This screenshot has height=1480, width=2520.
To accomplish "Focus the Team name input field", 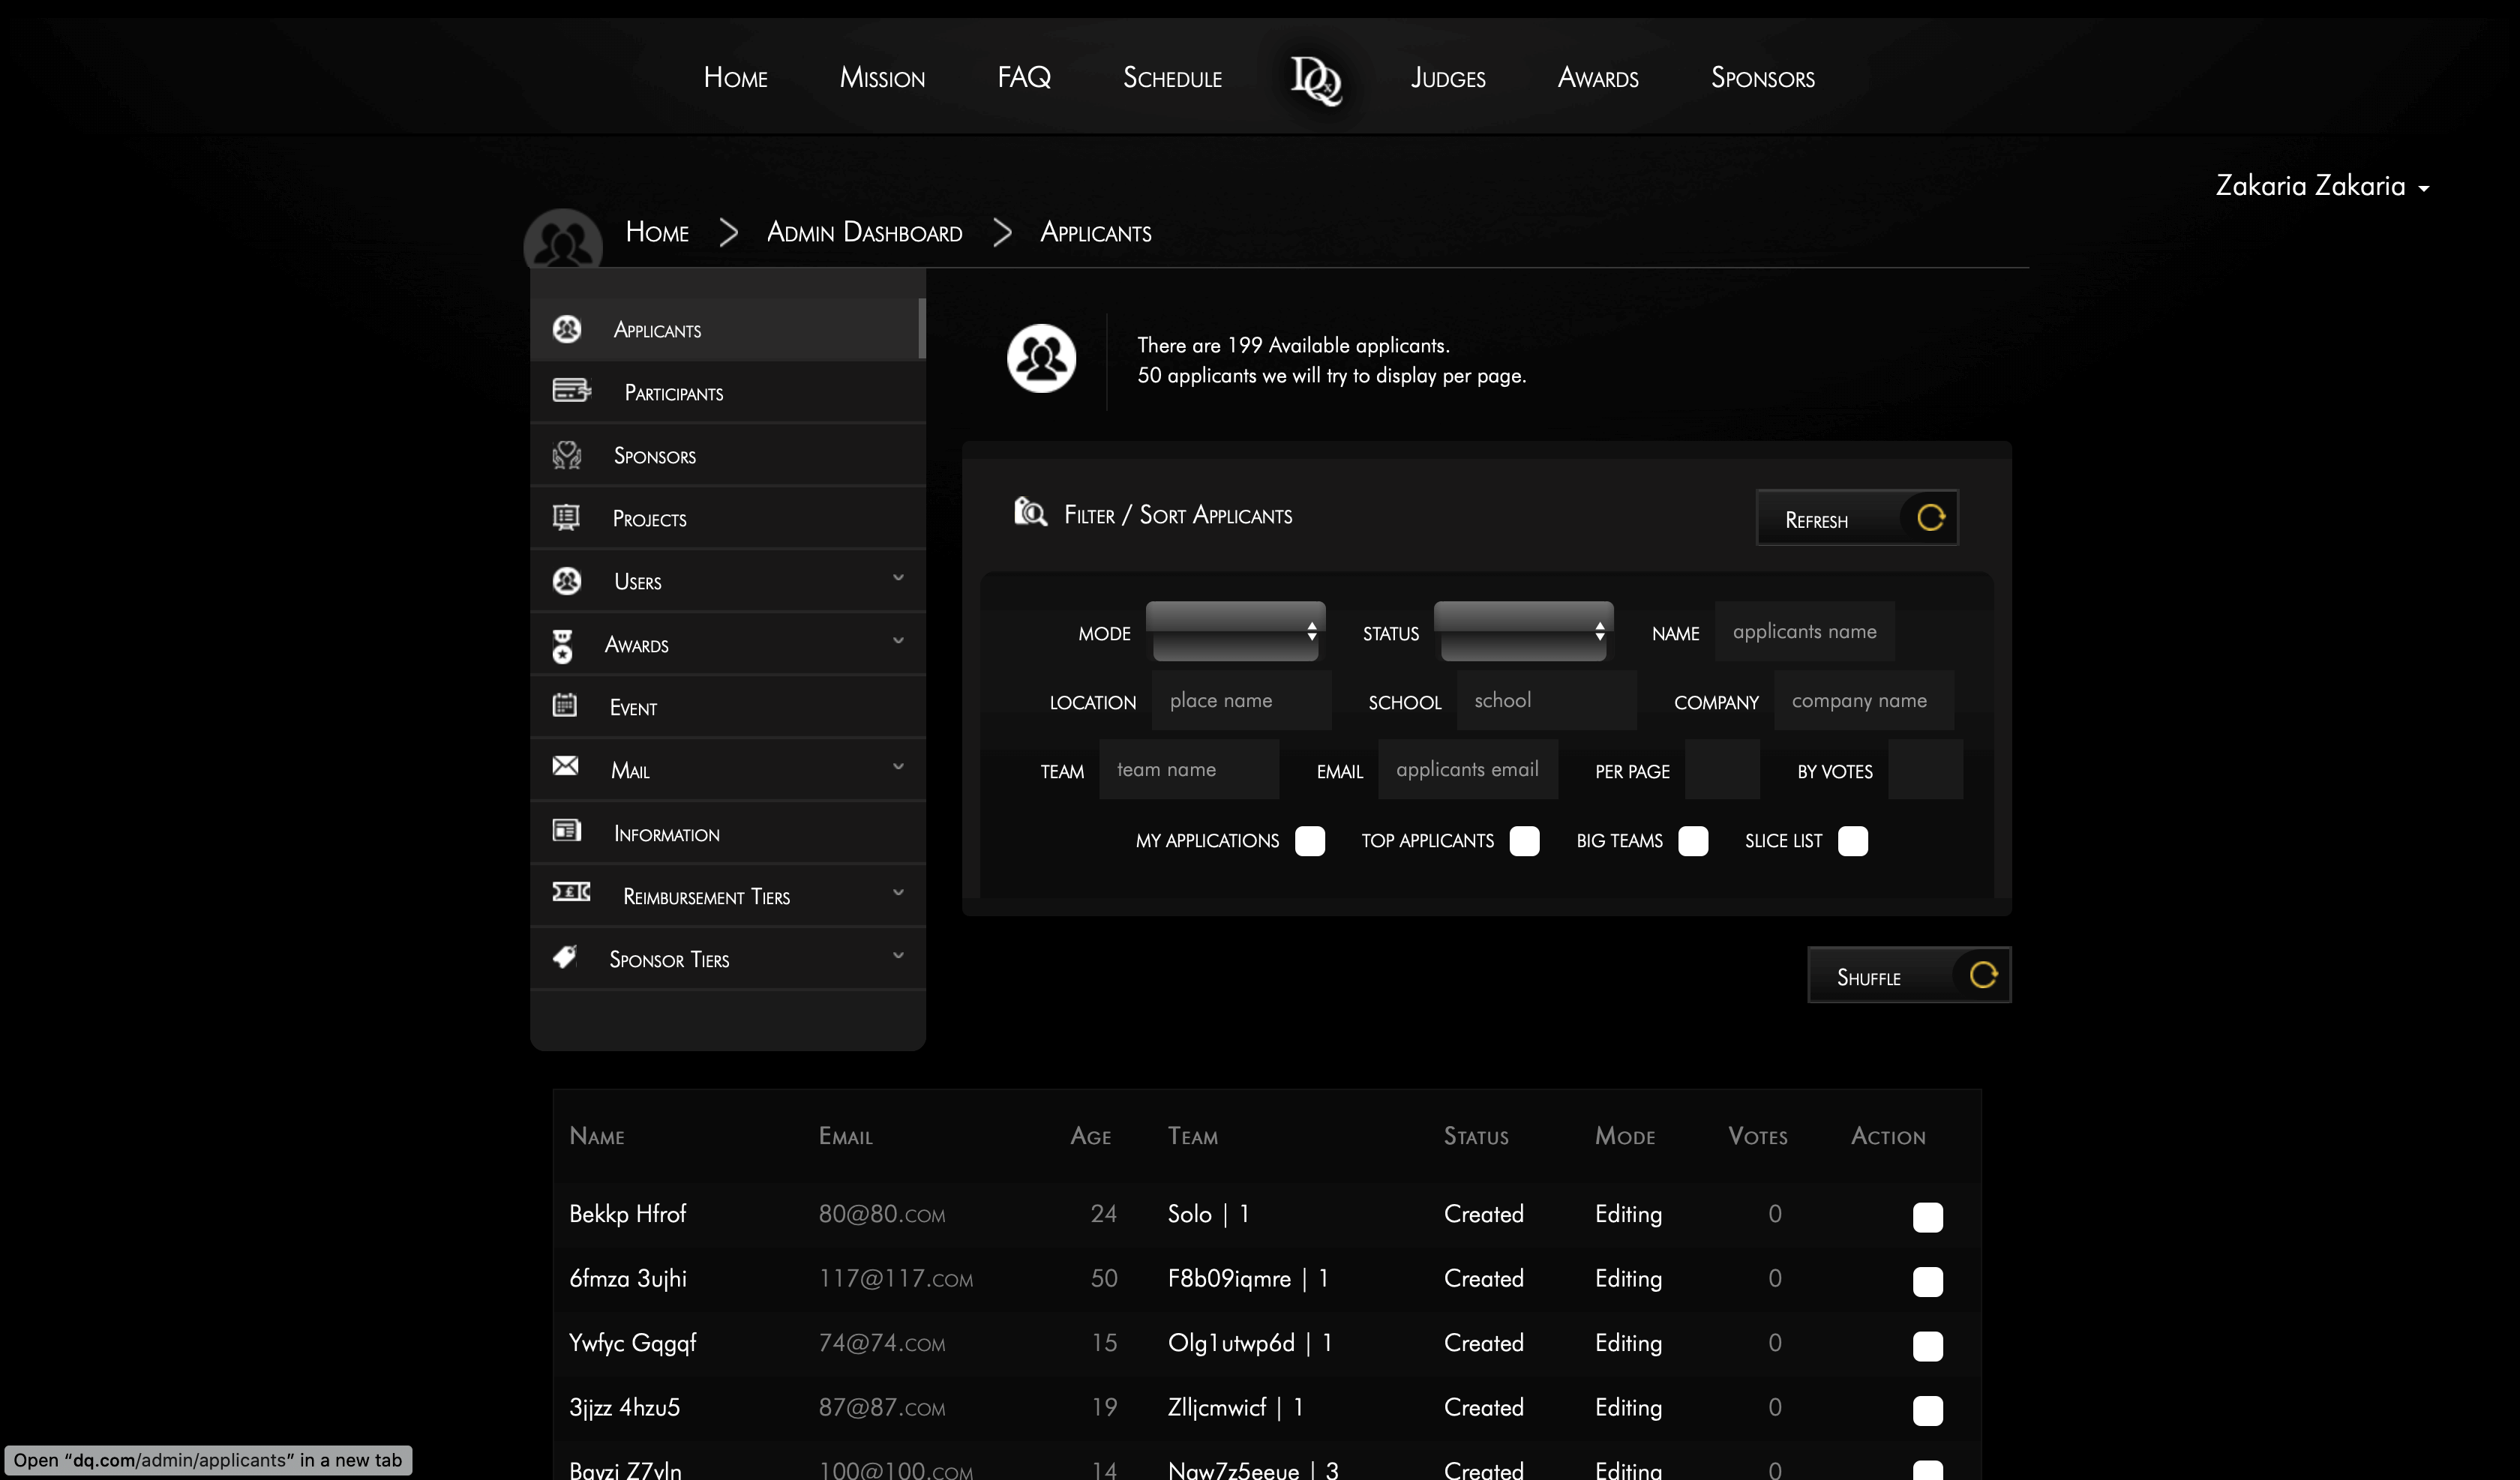I will click(1189, 769).
